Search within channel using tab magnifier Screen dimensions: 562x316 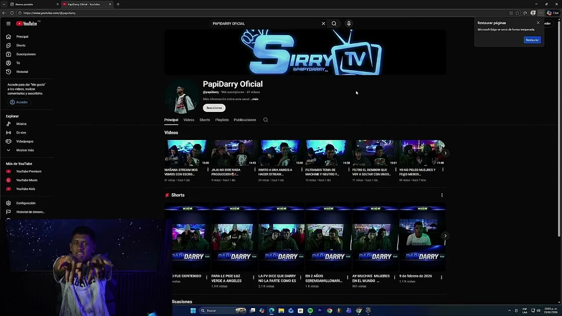pyautogui.click(x=266, y=120)
